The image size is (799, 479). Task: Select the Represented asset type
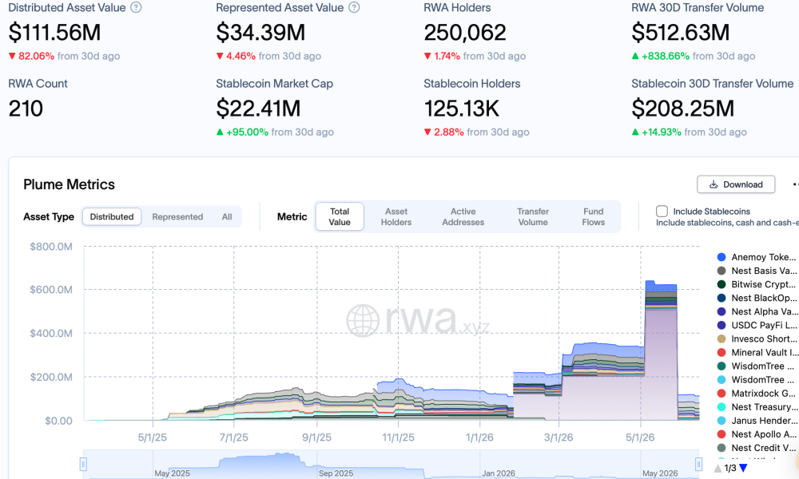pos(177,217)
